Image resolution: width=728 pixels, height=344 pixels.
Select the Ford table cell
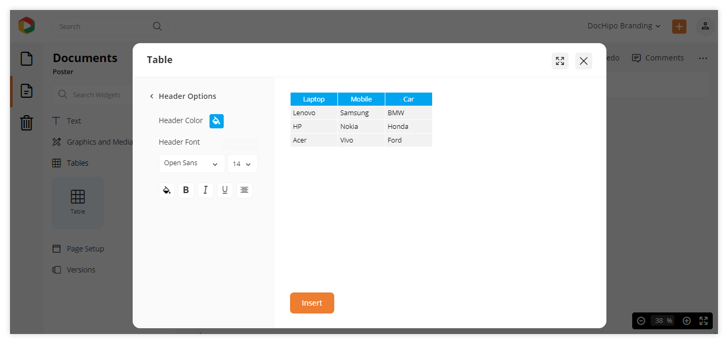coord(408,140)
